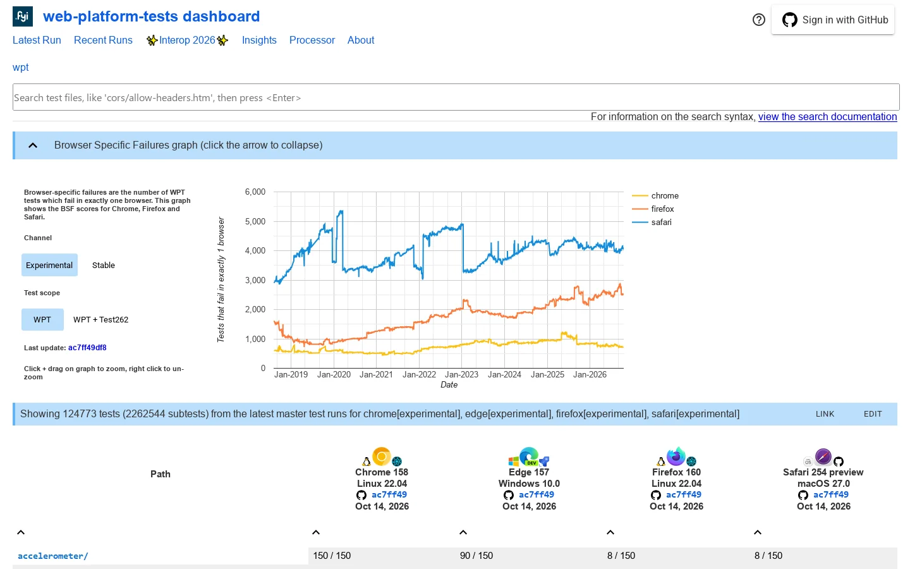Click the safari legend color line
910x569 pixels.
[x=640, y=223]
